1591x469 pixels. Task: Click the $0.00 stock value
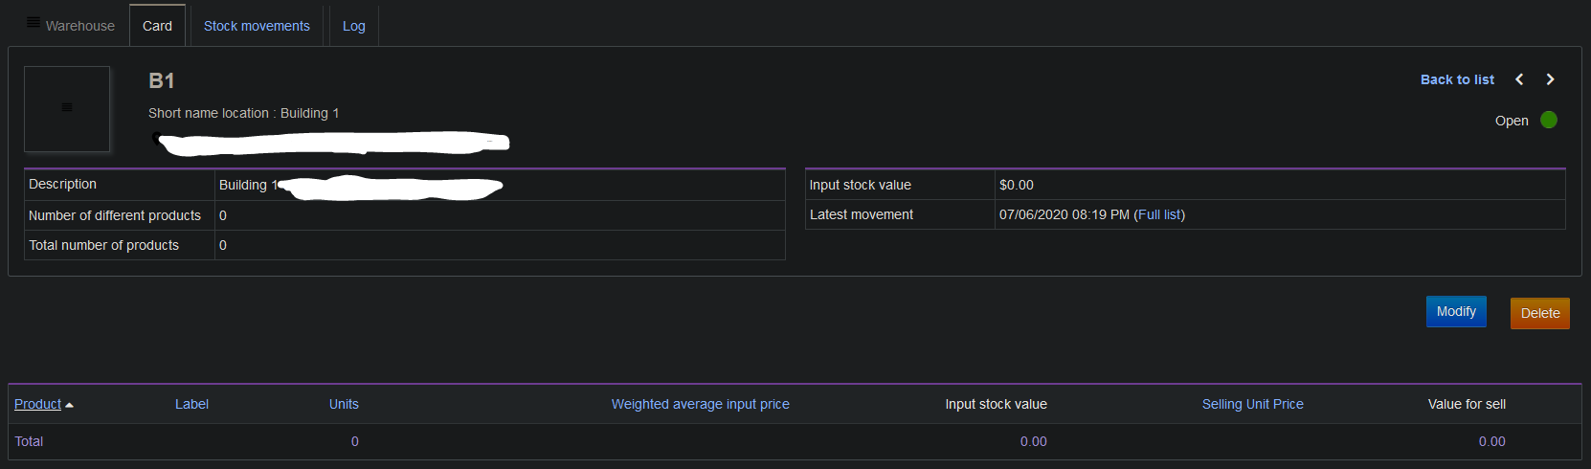point(1017,185)
